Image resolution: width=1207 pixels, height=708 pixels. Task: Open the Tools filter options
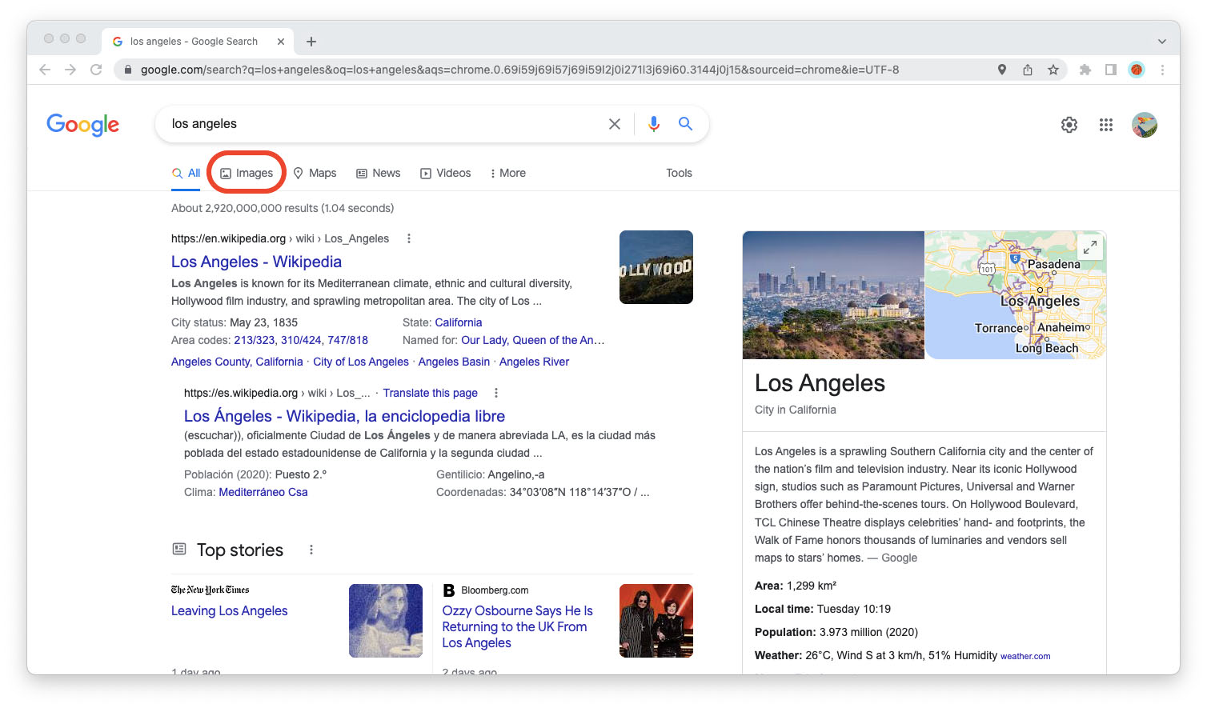(x=679, y=173)
